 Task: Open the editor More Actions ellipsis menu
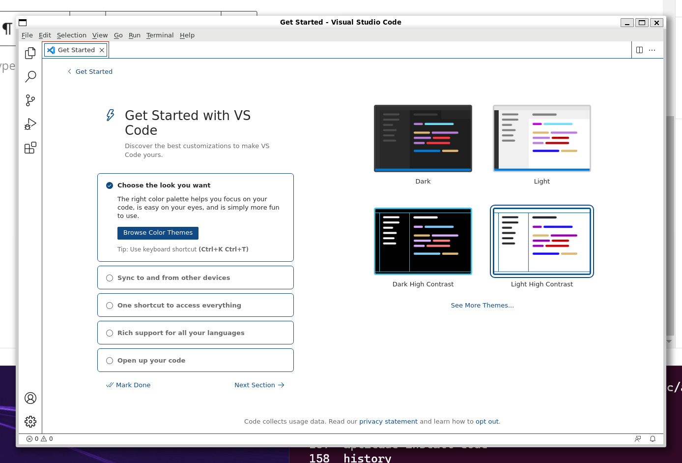pyautogui.click(x=652, y=50)
